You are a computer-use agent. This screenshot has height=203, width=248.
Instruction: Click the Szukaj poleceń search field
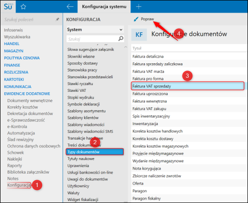pos(29,20)
